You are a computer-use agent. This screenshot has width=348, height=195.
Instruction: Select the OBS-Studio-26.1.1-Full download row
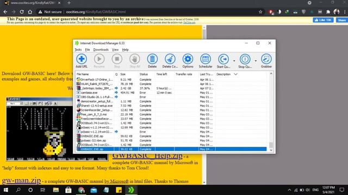coord(171,97)
